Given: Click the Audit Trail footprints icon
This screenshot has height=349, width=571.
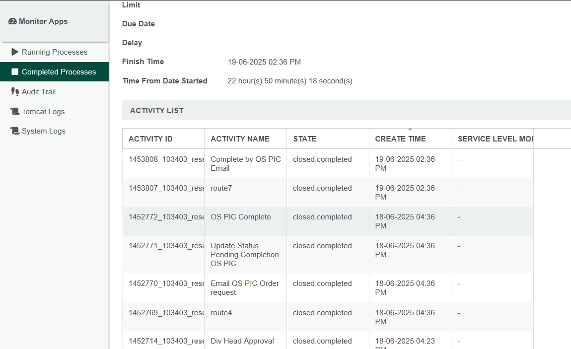Looking at the screenshot, I should click(x=15, y=92).
